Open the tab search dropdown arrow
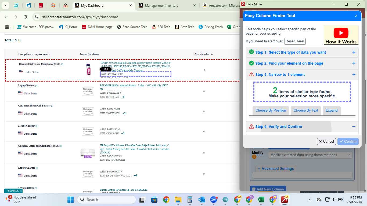 click(x=5, y=5)
